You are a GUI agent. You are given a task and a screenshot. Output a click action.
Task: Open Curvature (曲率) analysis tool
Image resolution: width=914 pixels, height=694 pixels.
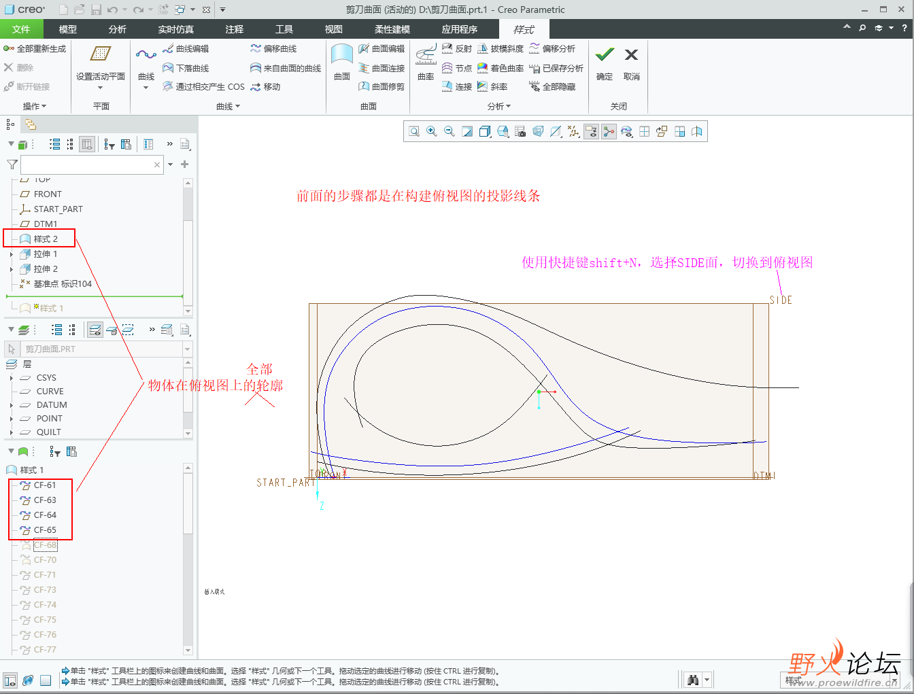pos(426,63)
